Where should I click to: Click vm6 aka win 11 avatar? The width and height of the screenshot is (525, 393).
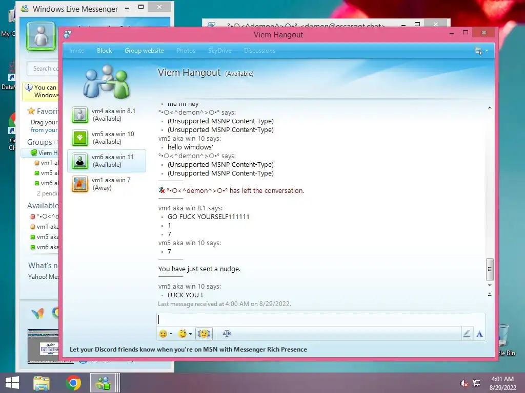tap(80, 161)
